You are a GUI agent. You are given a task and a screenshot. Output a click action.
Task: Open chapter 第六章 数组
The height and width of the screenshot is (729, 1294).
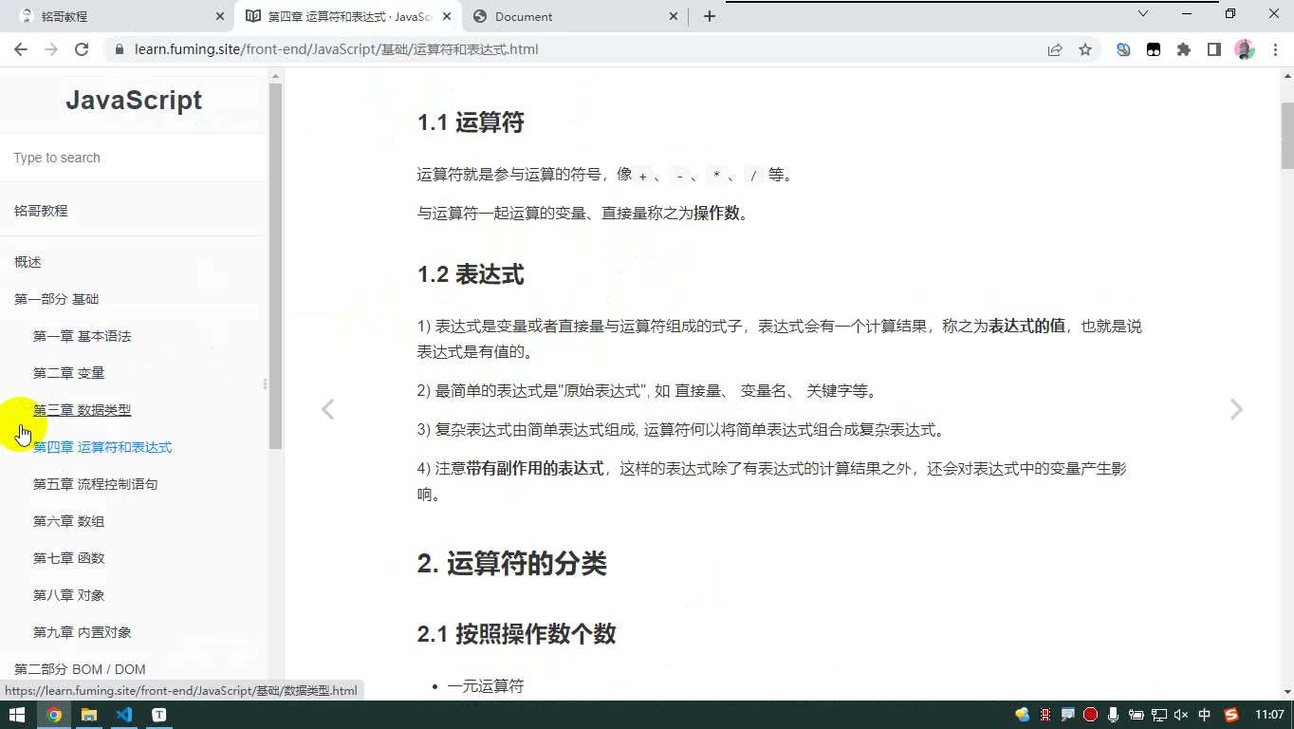point(68,521)
